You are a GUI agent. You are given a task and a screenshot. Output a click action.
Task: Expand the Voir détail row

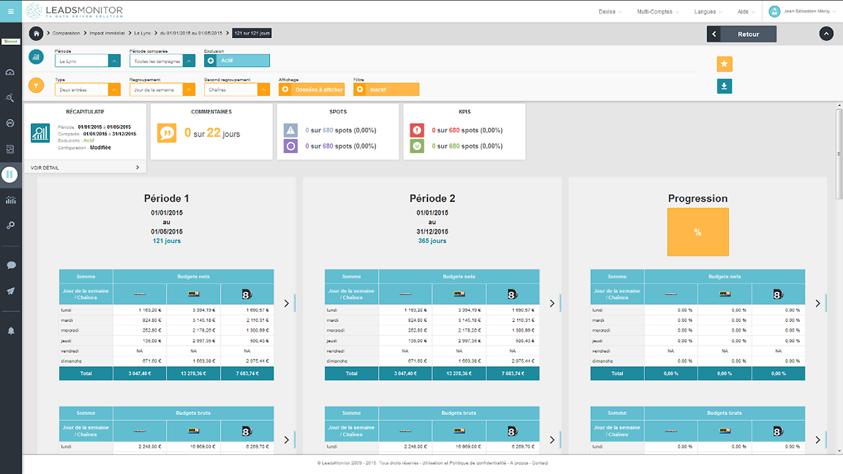tap(85, 167)
